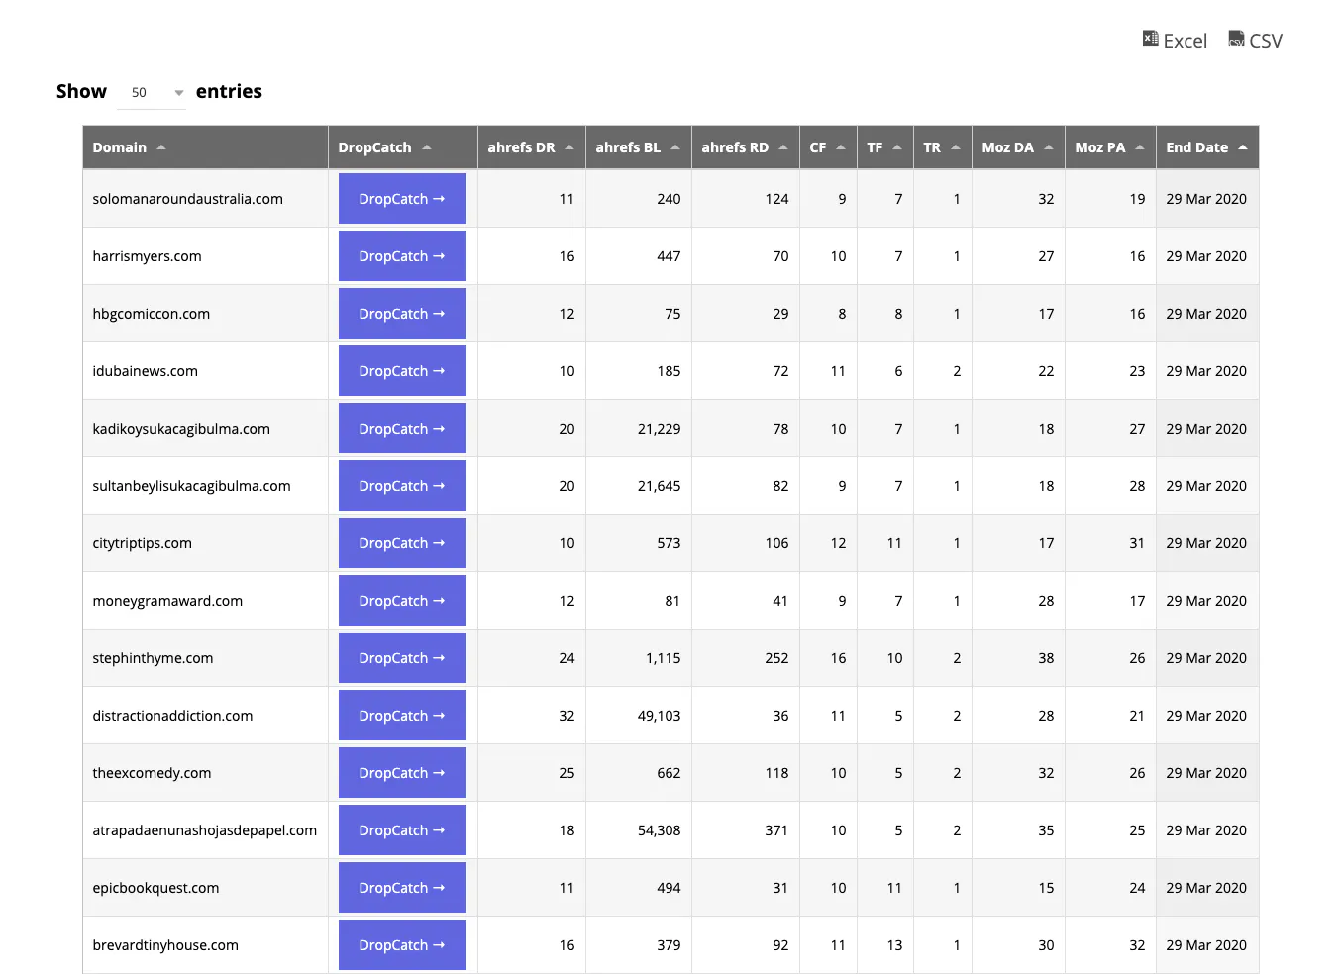Sort by ahrefs DR column
Image resolution: width=1341 pixels, height=974 pixels.
tap(532, 147)
